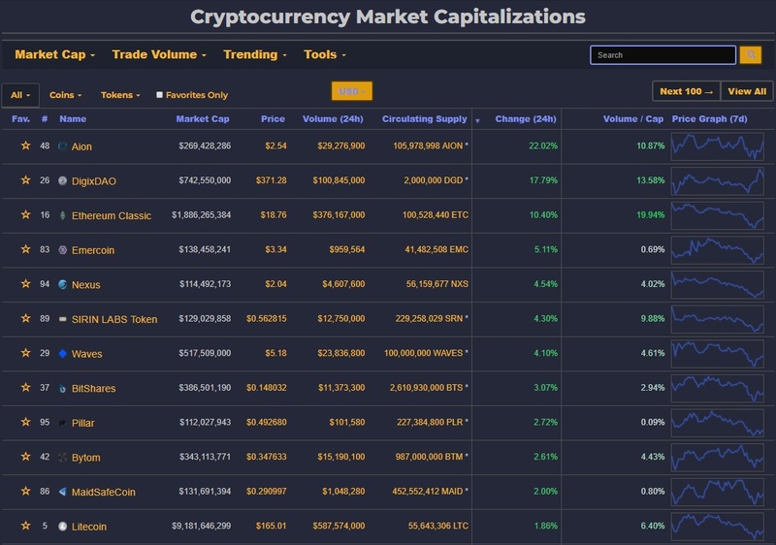
Task: Click the Waves blue diamond logo
Action: [x=62, y=353]
